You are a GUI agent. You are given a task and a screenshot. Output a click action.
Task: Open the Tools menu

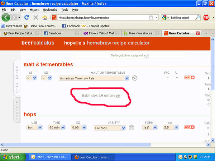pos(64,10)
